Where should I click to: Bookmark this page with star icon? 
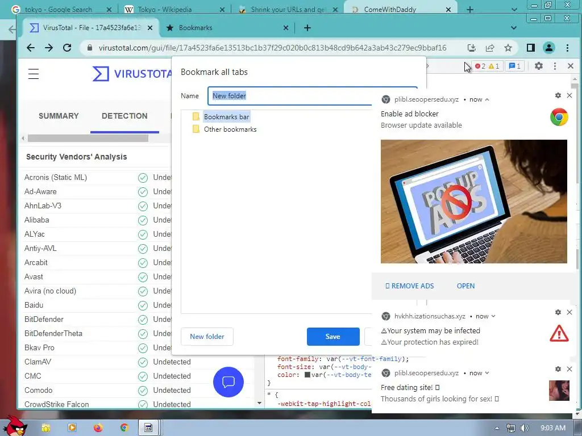508,48
